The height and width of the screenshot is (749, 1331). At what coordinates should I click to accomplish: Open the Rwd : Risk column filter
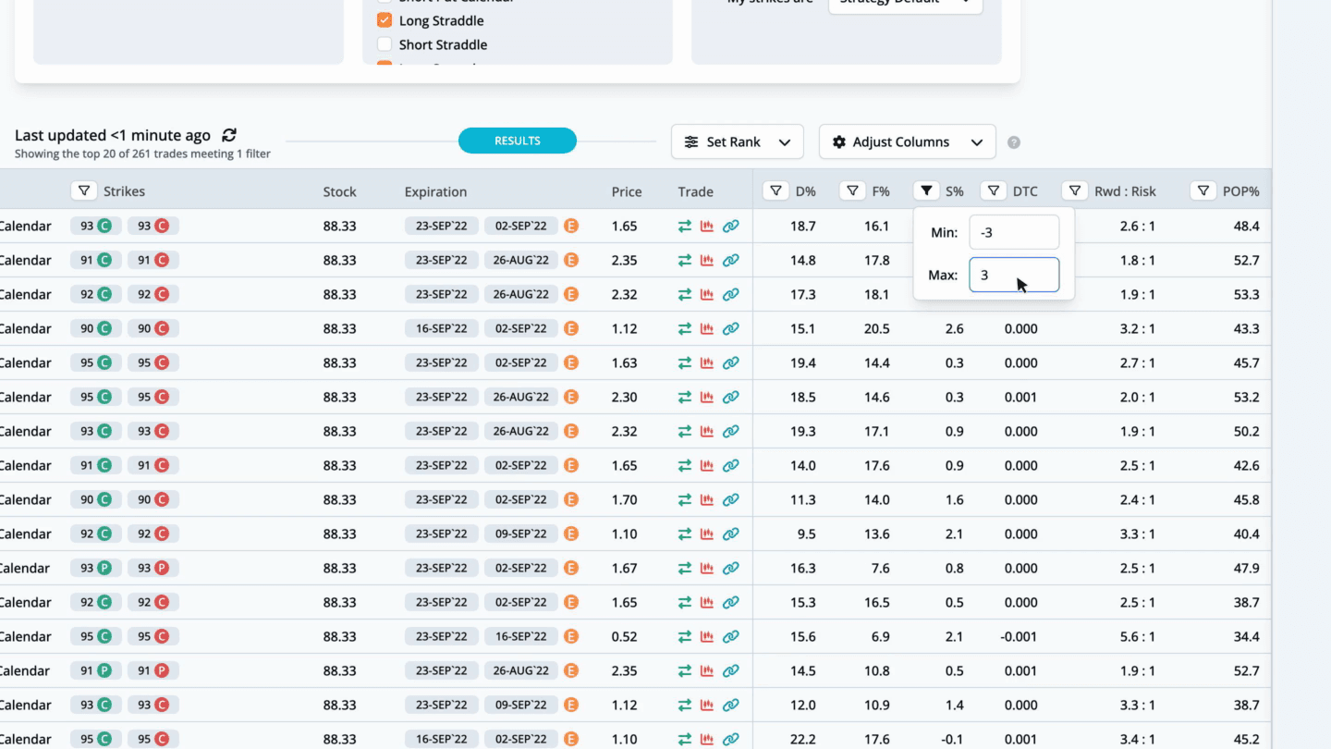1075,190
